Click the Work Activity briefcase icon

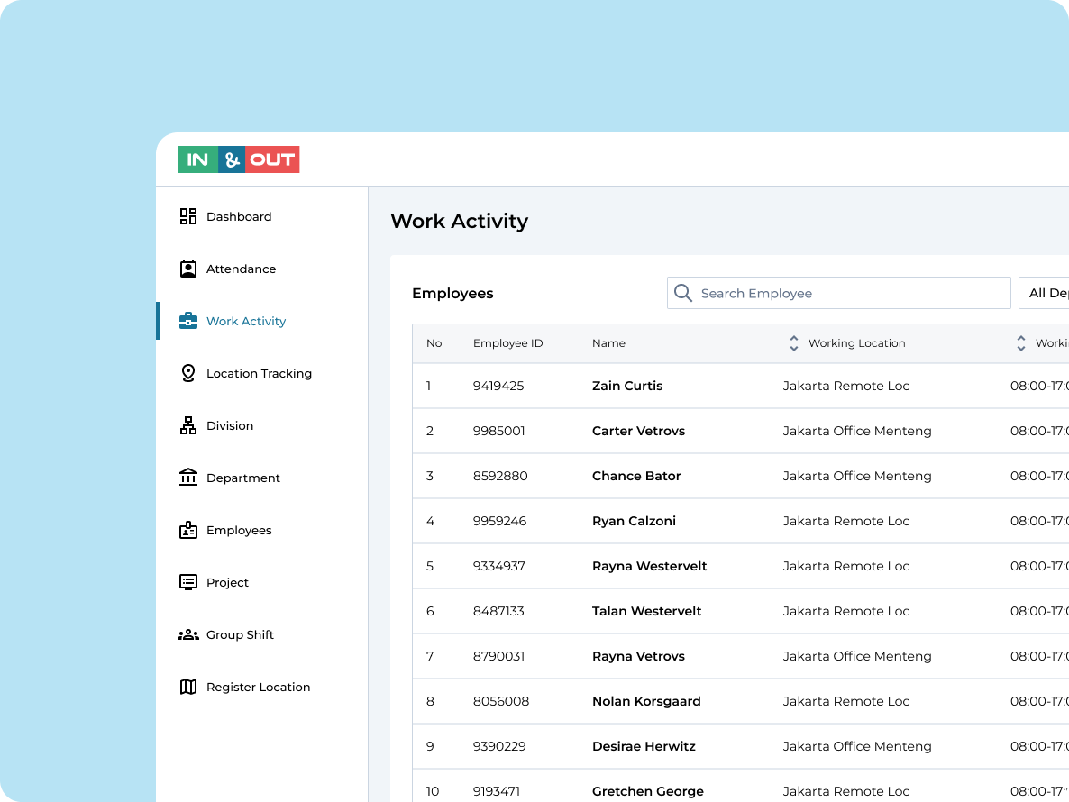tap(187, 321)
